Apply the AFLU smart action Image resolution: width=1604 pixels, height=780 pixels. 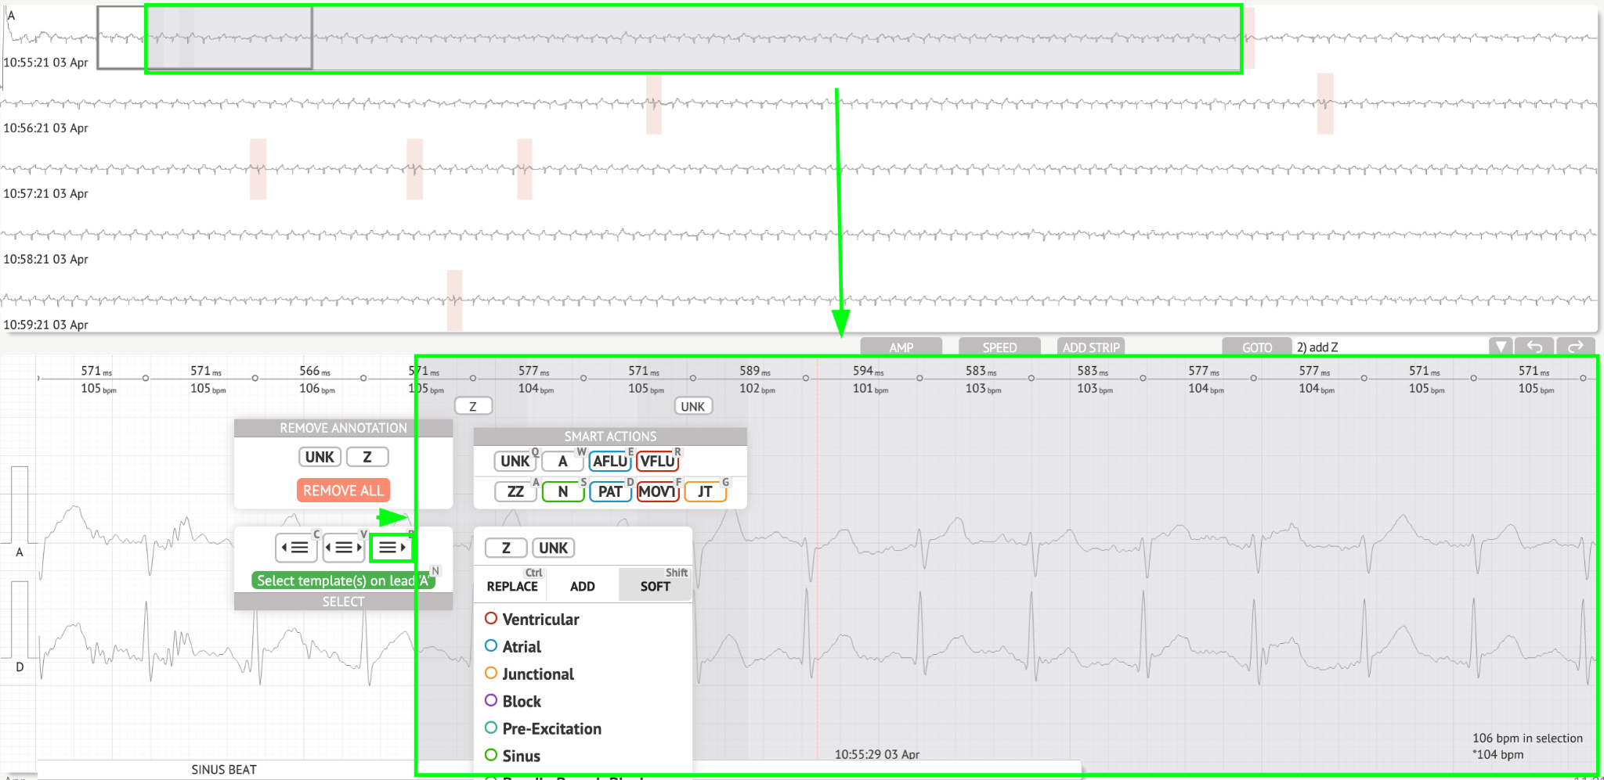tap(609, 462)
